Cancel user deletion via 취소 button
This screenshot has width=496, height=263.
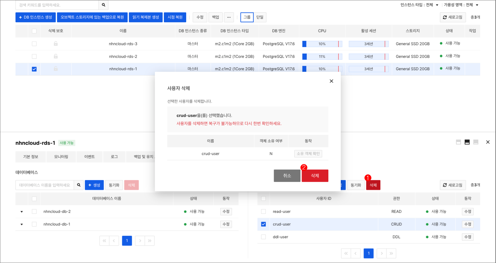click(x=287, y=175)
